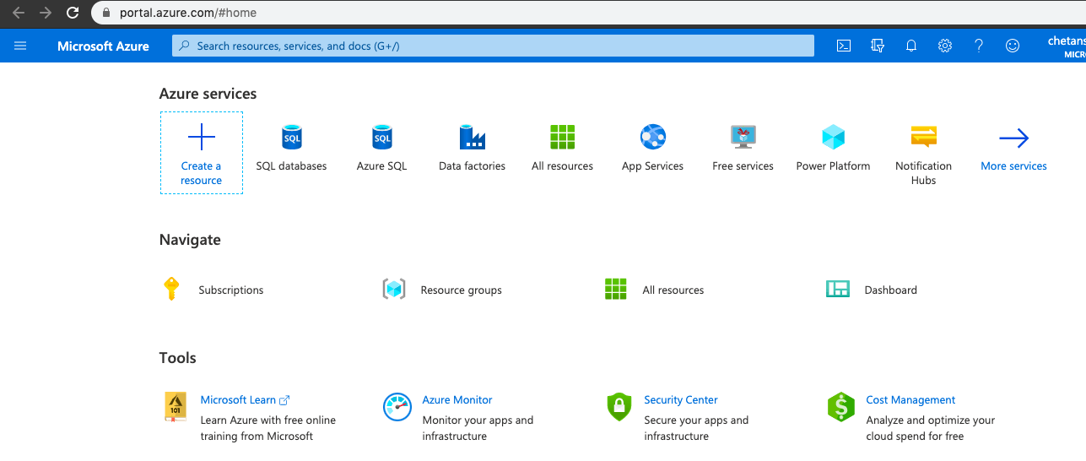This screenshot has width=1086, height=461.
Task: Click the Subscriptions label under Navigate
Action: pos(231,290)
